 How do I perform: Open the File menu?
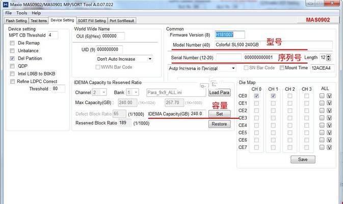[x=9, y=13]
